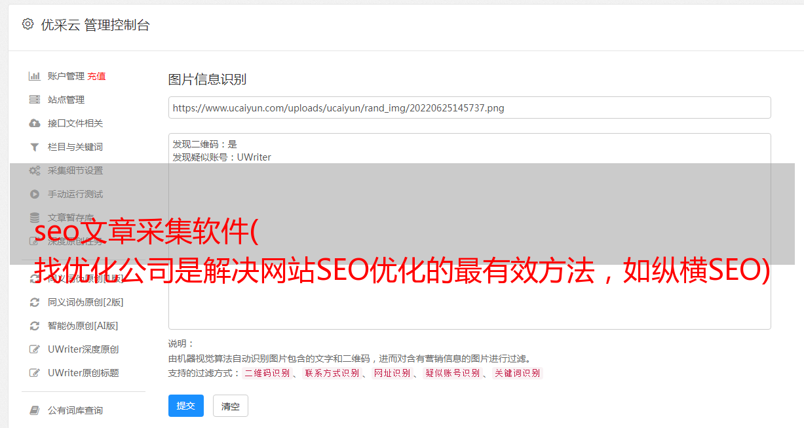Click the gear icon beside 优采云 管理控制台
The image size is (804, 428).
(x=28, y=24)
